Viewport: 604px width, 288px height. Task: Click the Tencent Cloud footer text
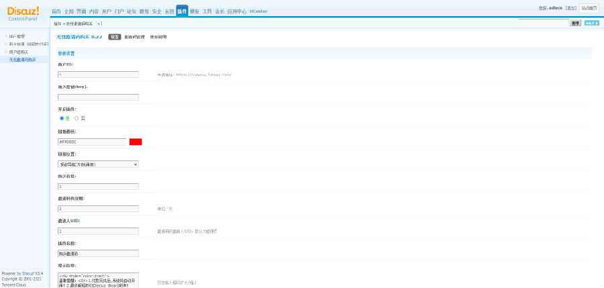tap(14, 285)
